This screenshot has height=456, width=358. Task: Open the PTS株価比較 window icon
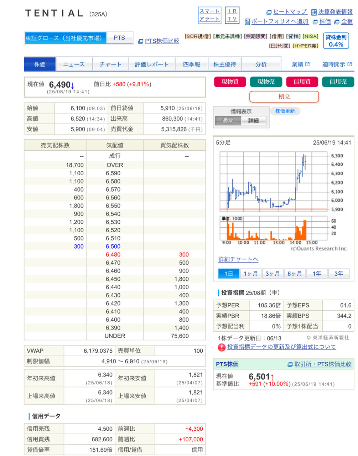[140, 41]
